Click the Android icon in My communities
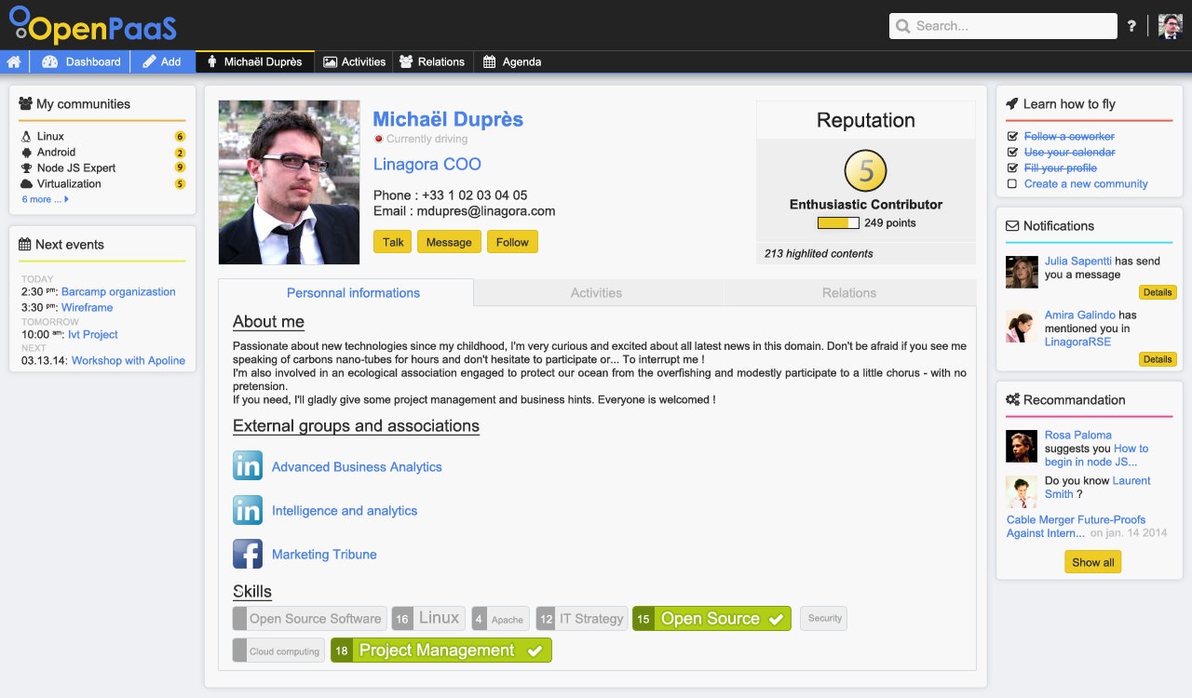 (26, 153)
